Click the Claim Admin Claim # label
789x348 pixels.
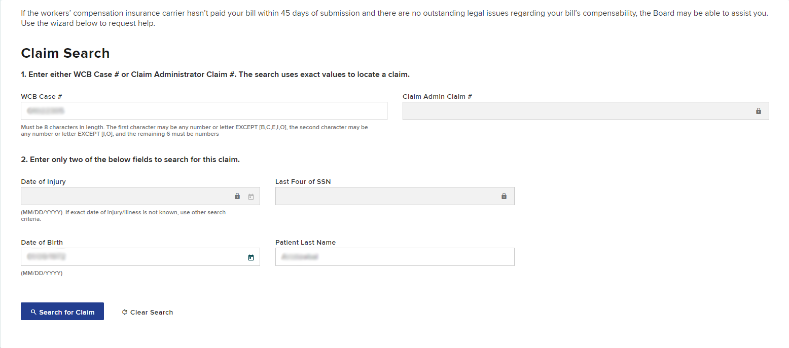(437, 96)
